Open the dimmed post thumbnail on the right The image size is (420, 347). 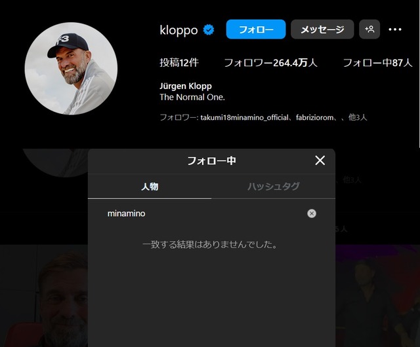coord(377,296)
